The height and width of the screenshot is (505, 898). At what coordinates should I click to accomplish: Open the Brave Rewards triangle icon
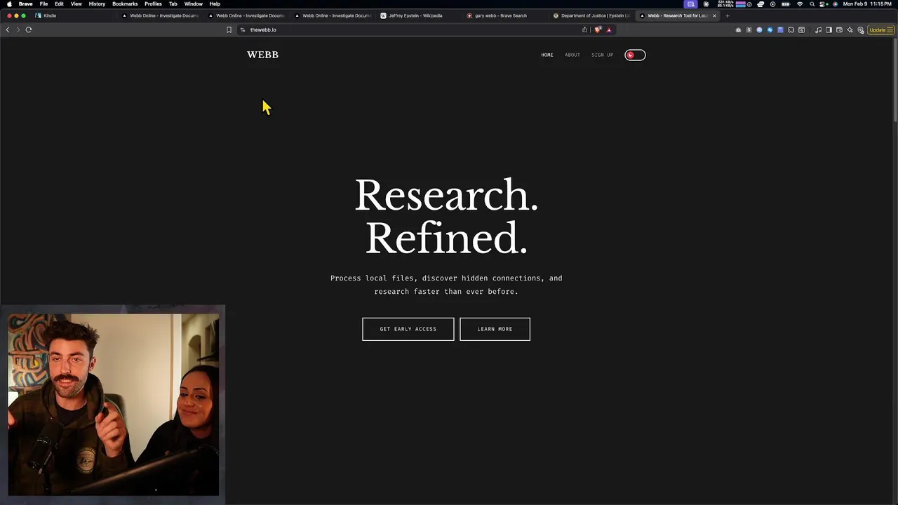[x=609, y=29]
